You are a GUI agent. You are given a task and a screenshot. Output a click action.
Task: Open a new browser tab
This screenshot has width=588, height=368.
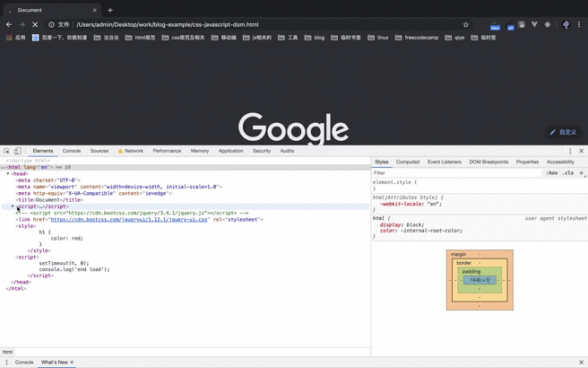click(110, 10)
